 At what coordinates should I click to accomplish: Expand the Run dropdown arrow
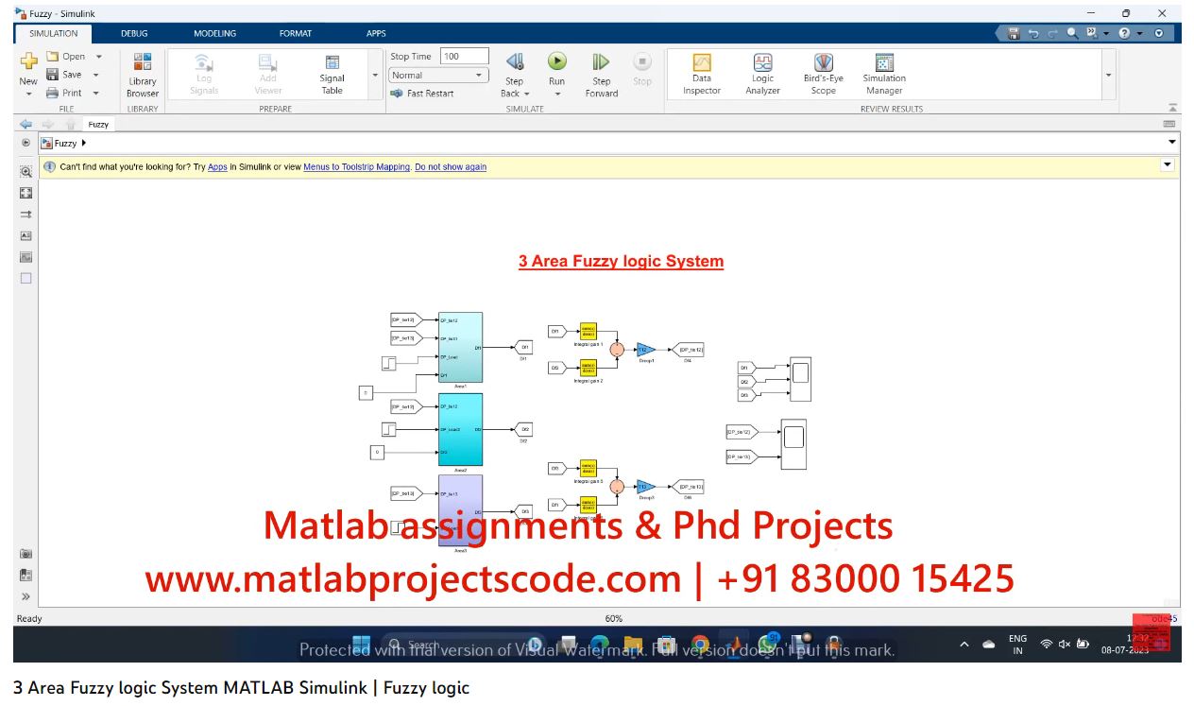coord(557,94)
